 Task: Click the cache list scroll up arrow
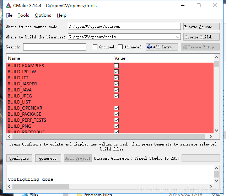(x=216, y=57)
